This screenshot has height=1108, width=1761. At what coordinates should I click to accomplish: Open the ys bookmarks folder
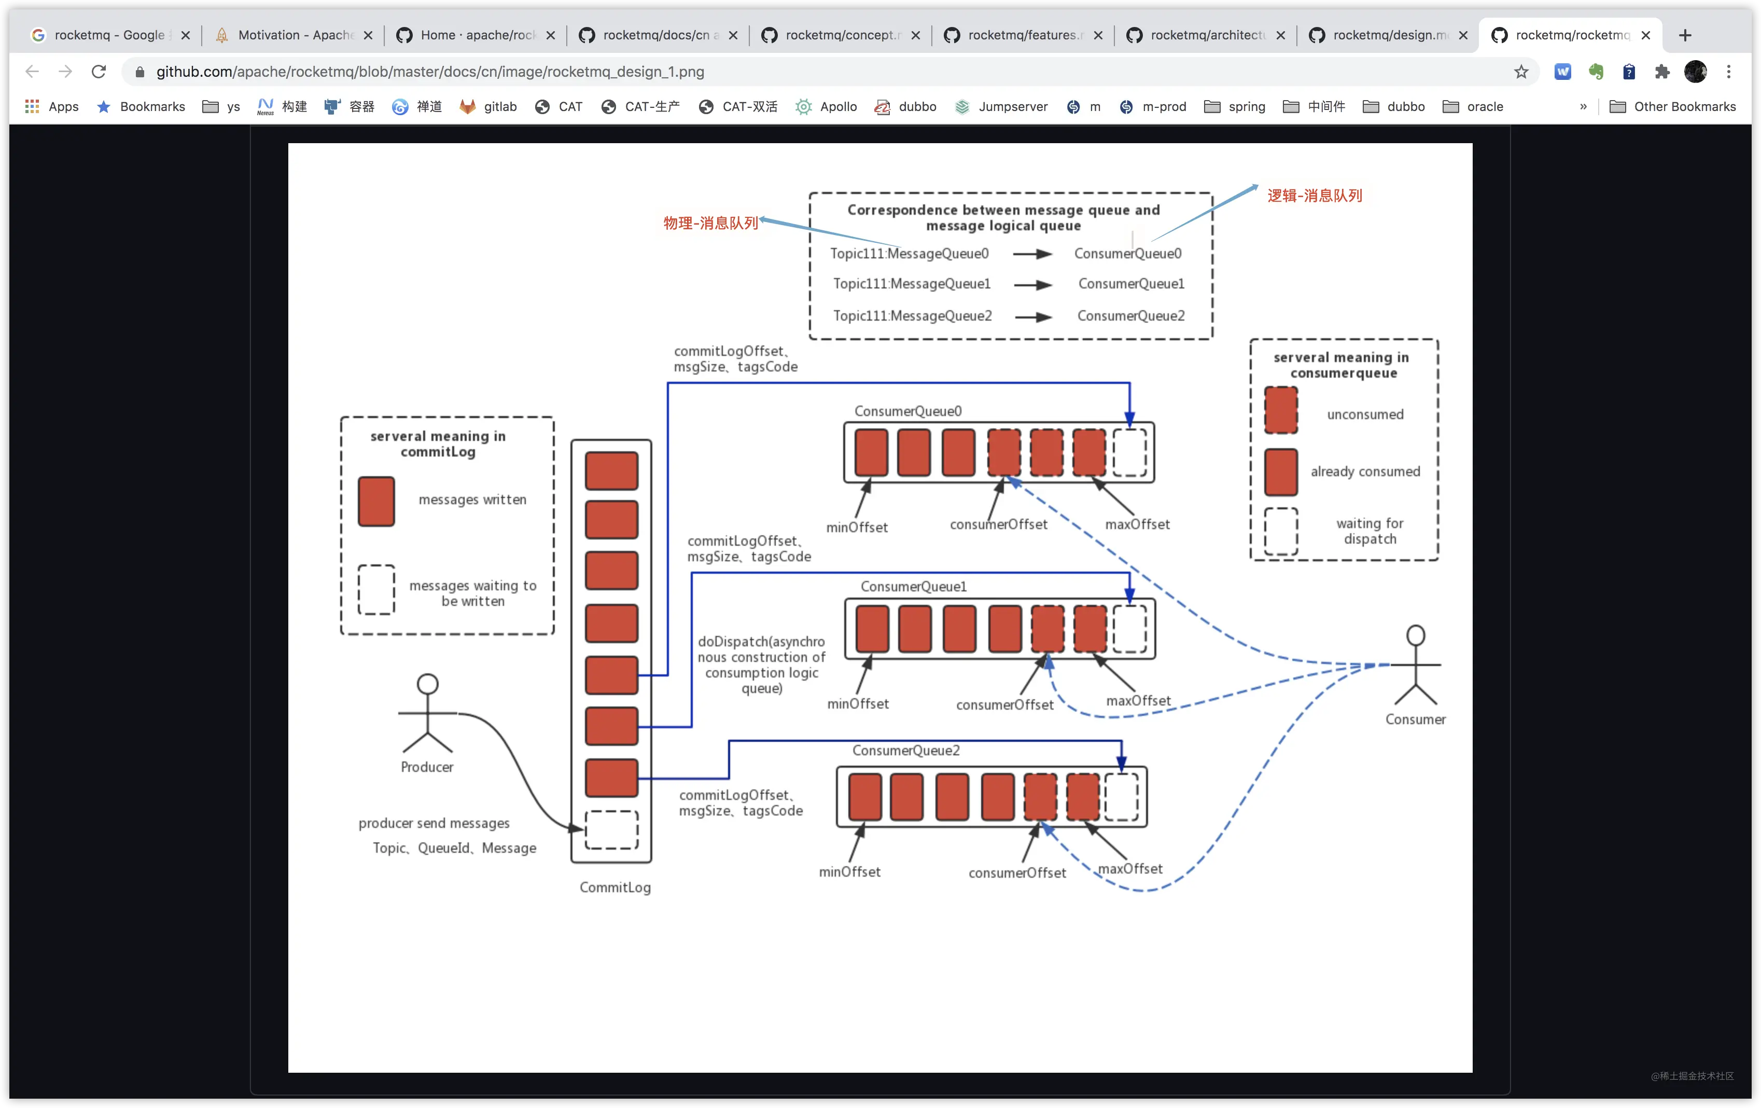coord(221,107)
